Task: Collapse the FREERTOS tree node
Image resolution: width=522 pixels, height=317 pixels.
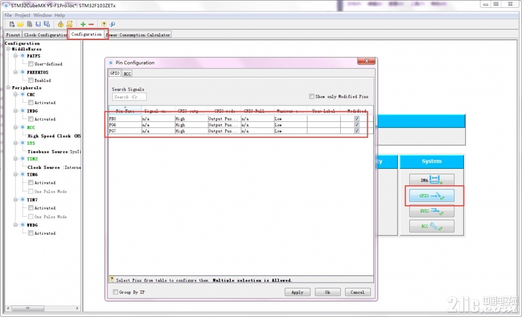Action: tap(15, 72)
